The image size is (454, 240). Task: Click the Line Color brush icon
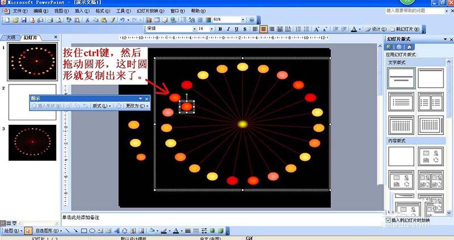point(164,231)
